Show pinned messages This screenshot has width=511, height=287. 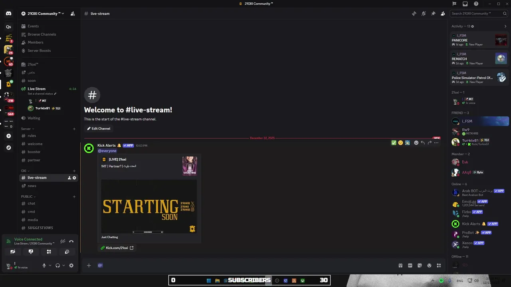click(x=433, y=14)
